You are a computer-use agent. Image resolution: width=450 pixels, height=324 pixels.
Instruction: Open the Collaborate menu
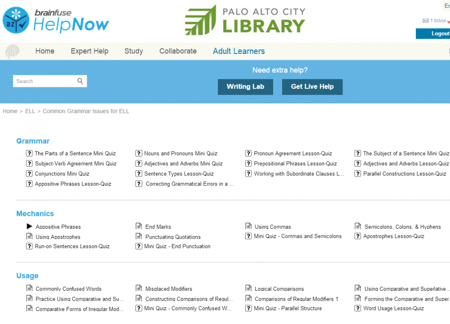click(178, 51)
